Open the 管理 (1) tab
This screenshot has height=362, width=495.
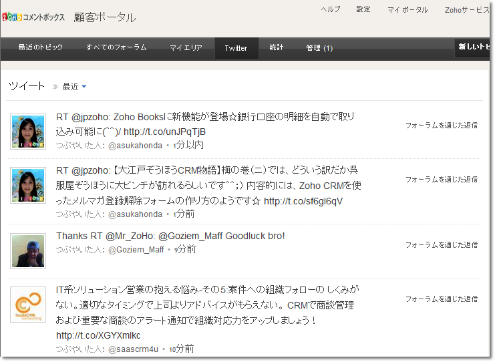pyautogui.click(x=319, y=48)
